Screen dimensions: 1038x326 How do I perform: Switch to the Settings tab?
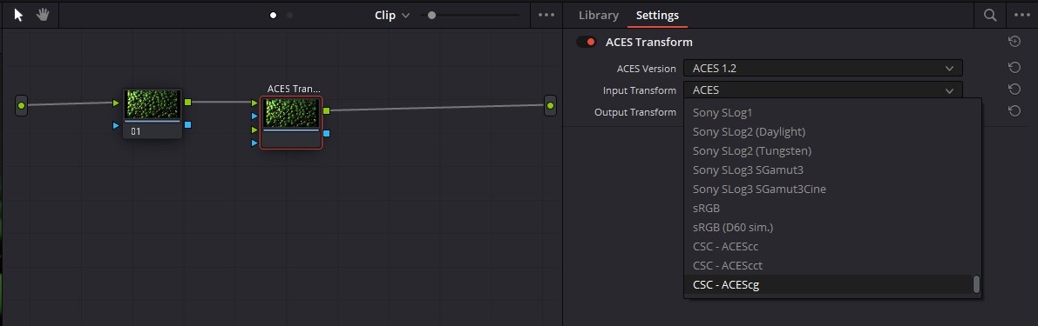point(657,15)
